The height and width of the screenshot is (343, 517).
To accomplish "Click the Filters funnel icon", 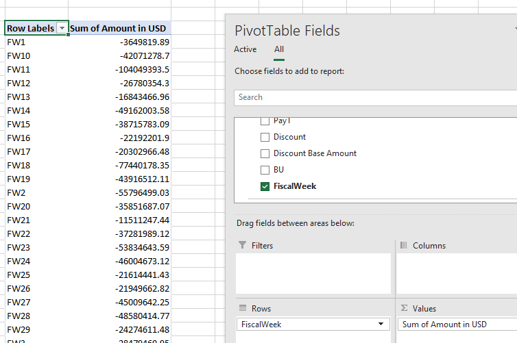I will click(242, 245).
